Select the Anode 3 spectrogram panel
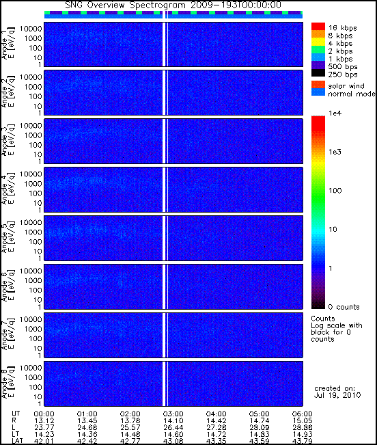 [x=173, y=141]
